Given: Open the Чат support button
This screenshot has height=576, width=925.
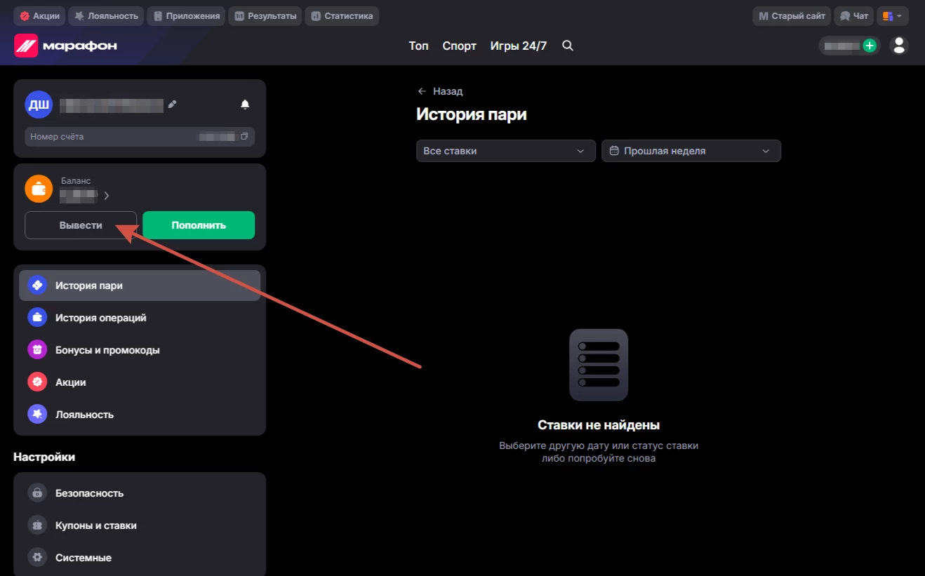Looking at the screenshot, I should pos(853,15).
